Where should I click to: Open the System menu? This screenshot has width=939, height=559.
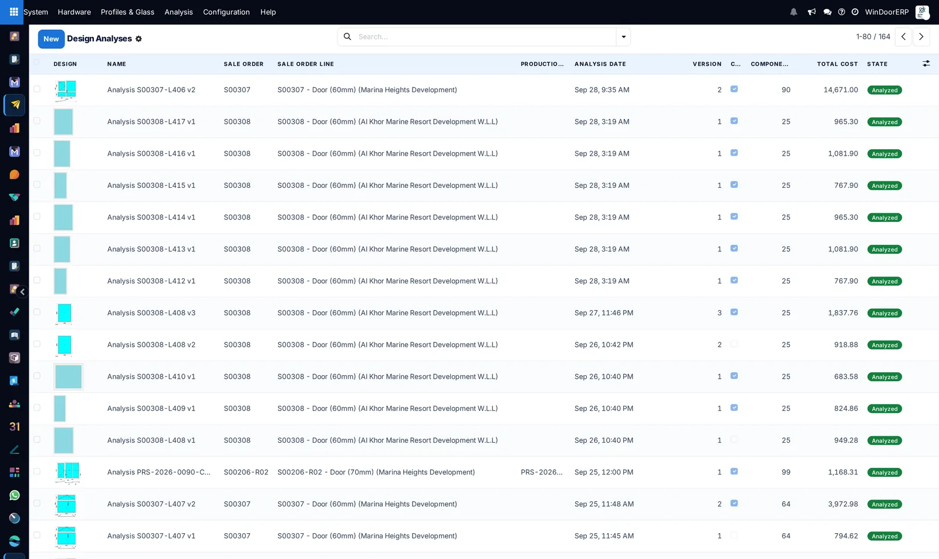(36, 12)
